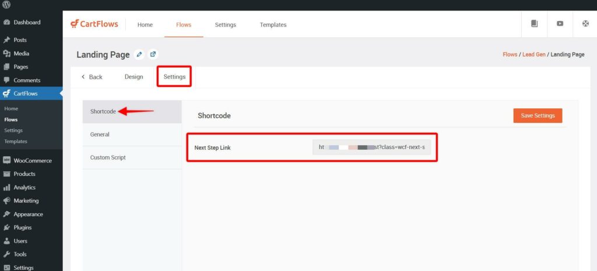Click the Marketing megaphone icon
Screen dimensions: 597x271
[x=6, y=200]
